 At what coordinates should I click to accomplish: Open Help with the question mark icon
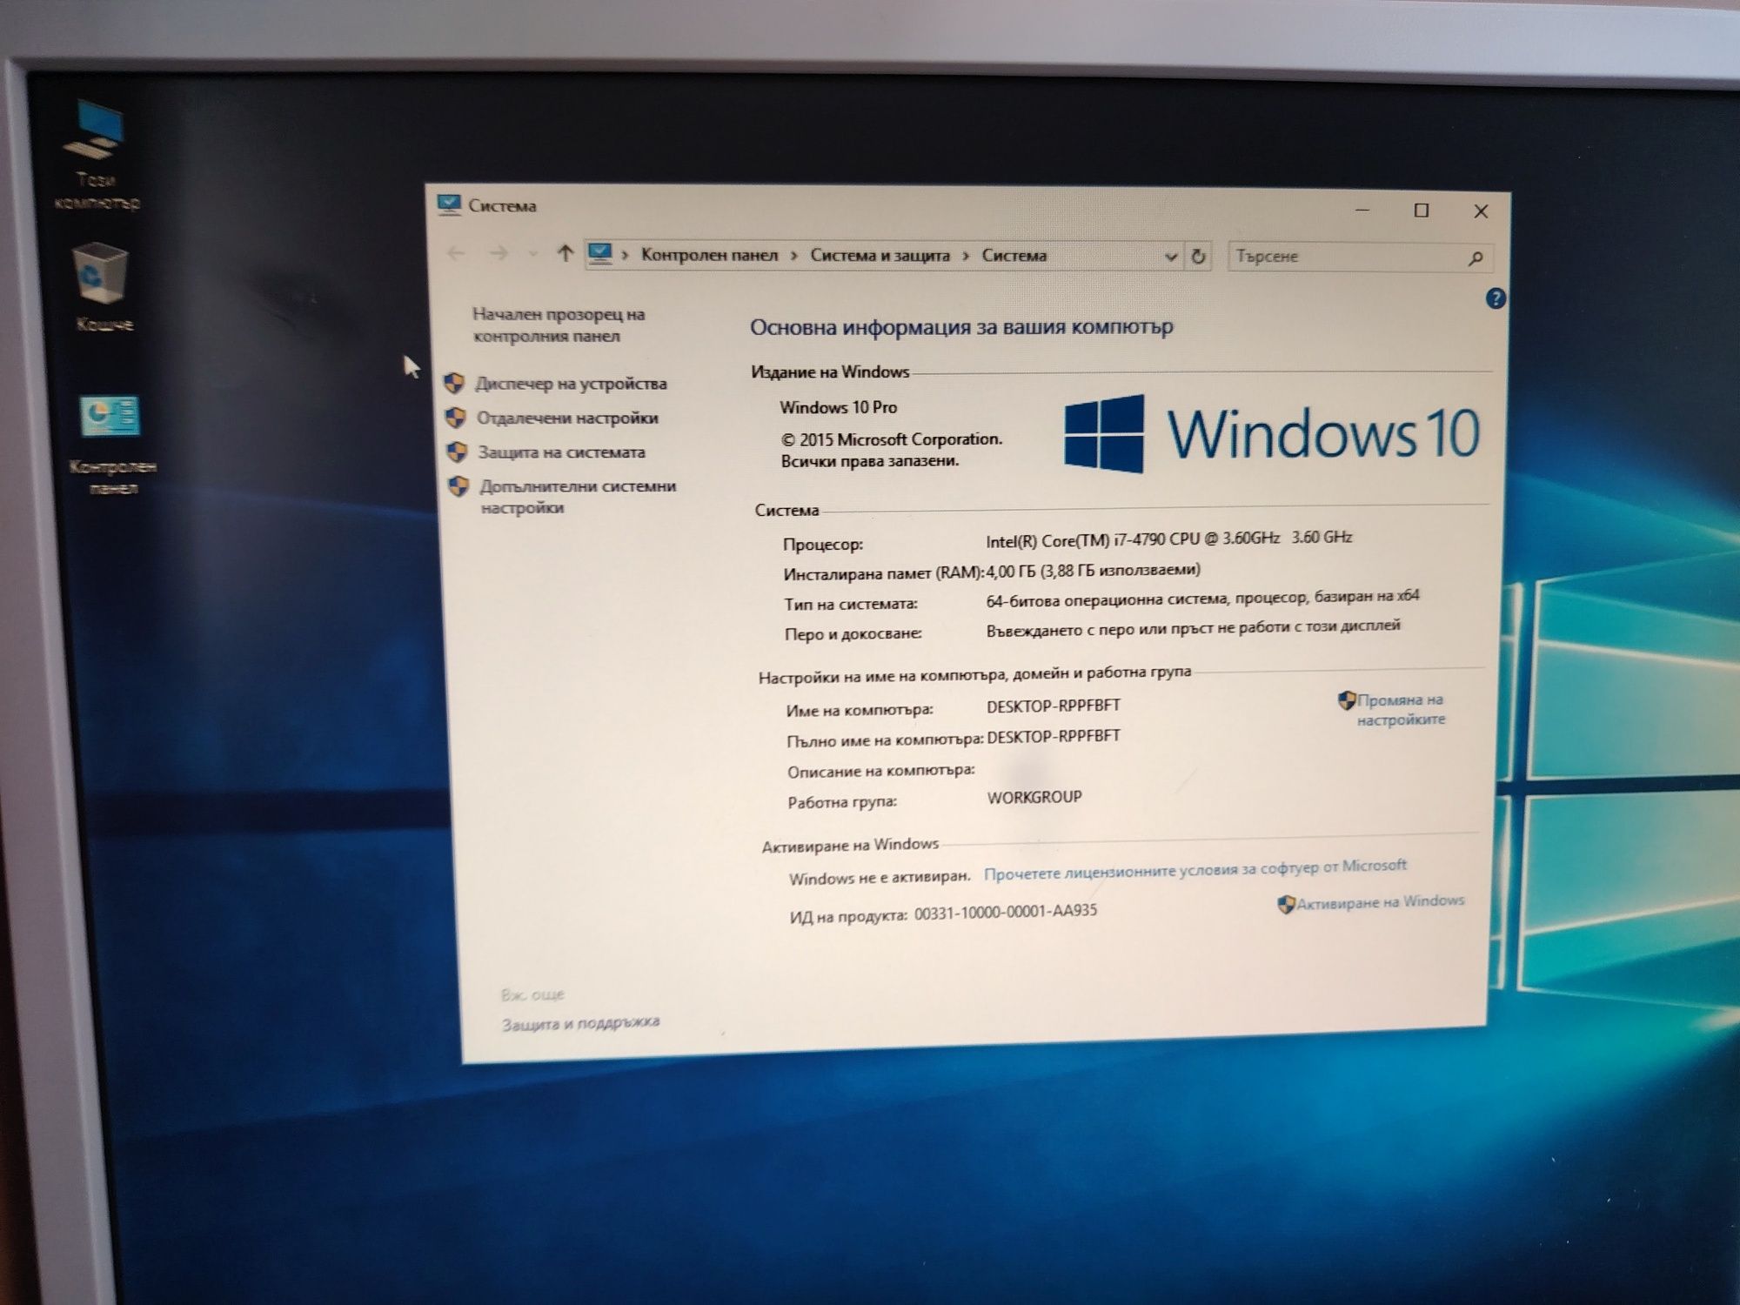1496,298
